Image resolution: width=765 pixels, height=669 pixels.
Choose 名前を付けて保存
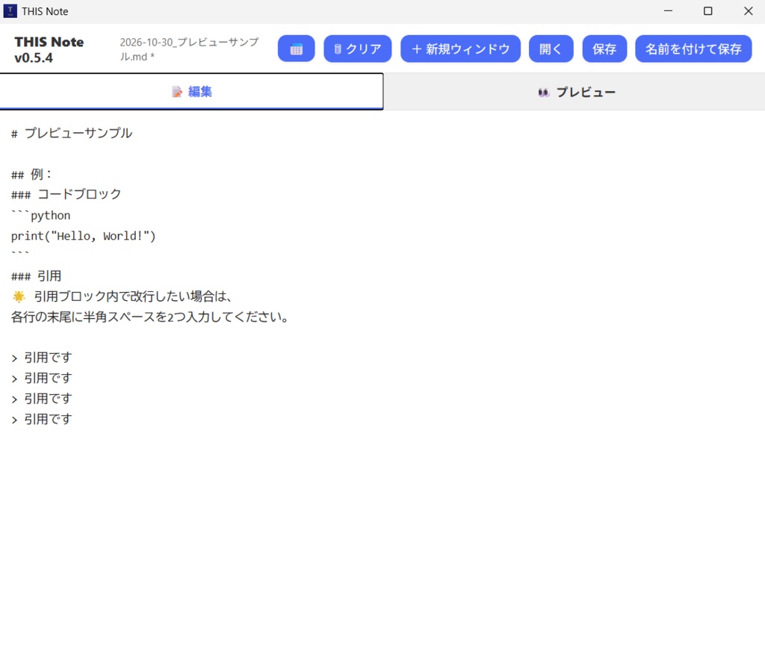tap(693, 49)
